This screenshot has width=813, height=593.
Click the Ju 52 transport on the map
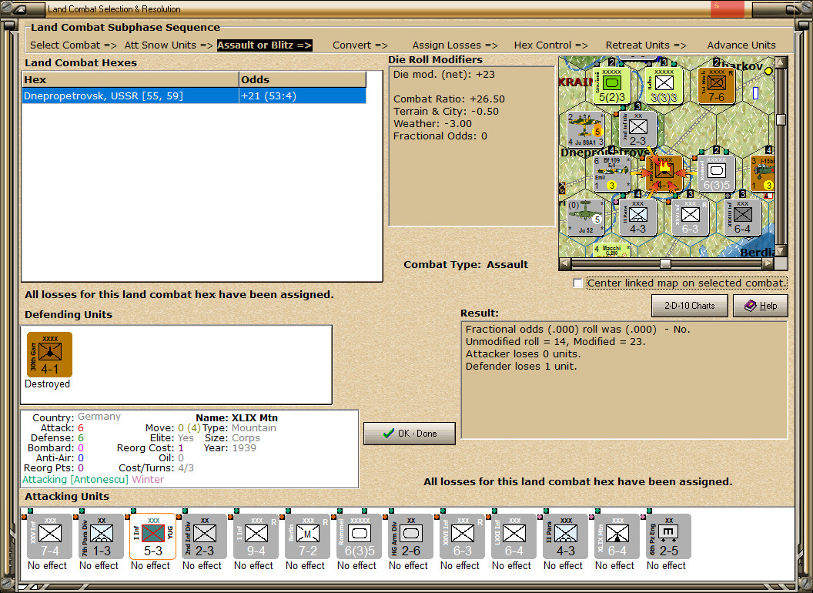(x=586, y=217)
